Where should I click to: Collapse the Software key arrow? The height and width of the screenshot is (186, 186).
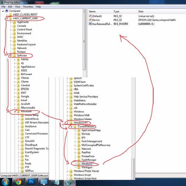pos(11,56)
